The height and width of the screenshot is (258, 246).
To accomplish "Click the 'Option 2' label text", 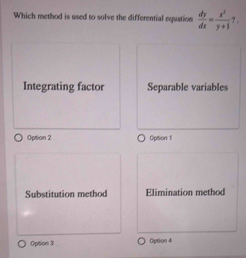I will 39,138.
